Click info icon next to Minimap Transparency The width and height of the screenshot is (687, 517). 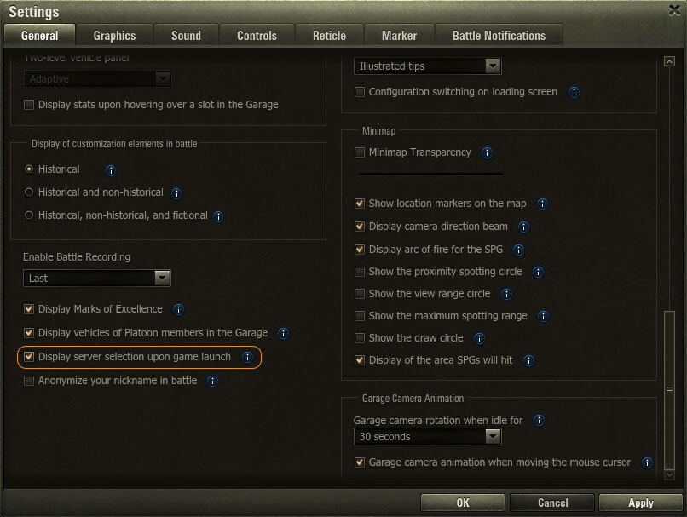tap(488, 153)
